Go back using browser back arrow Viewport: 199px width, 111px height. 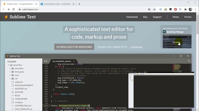point(3,10)
